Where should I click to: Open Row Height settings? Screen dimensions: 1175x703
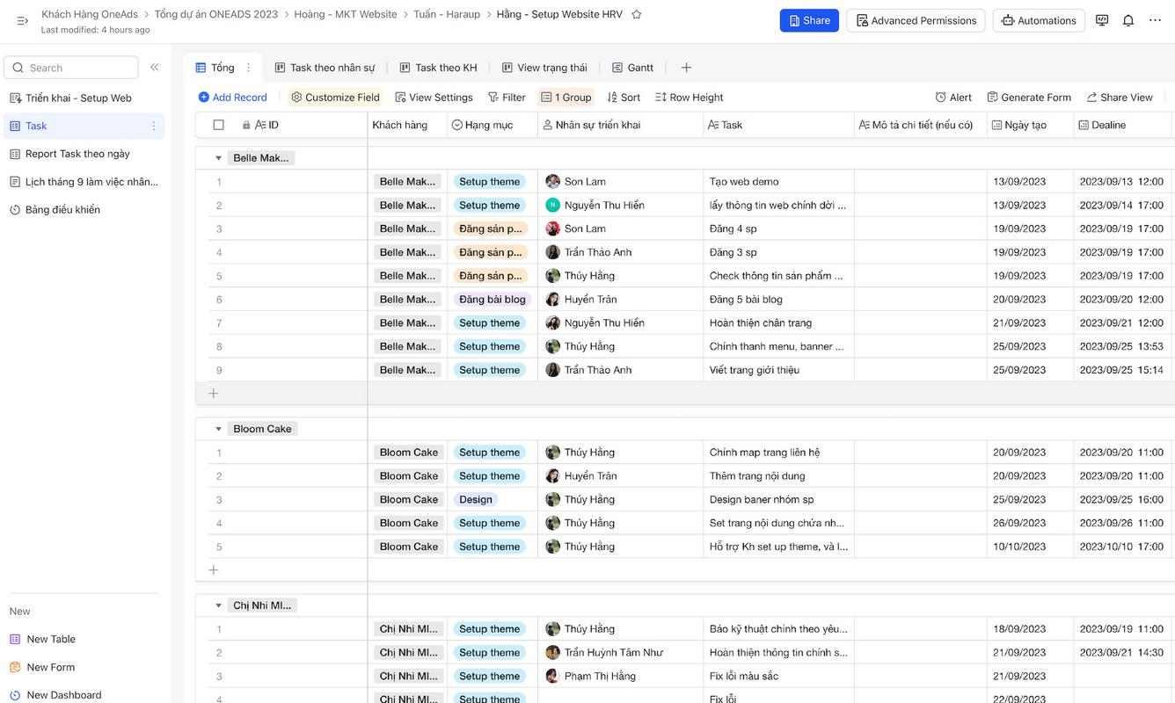tap(690, 98)
